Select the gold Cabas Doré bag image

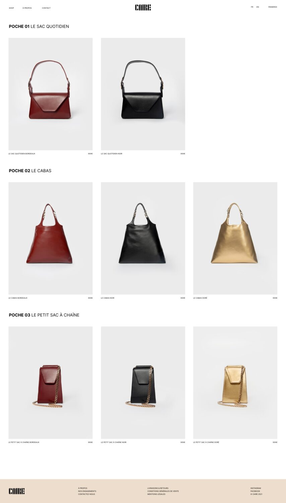tap(235, 238)
